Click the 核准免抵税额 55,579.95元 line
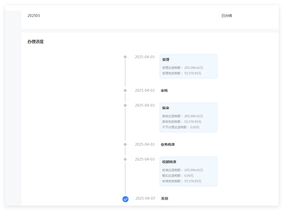 [x=182, y=181]
